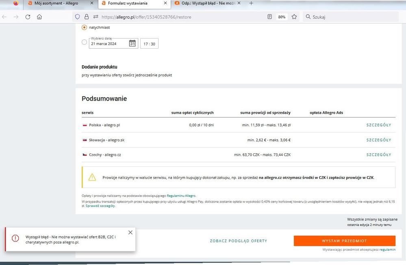Open the Sprawdź szczegóły link

click(x=100, y=206)
